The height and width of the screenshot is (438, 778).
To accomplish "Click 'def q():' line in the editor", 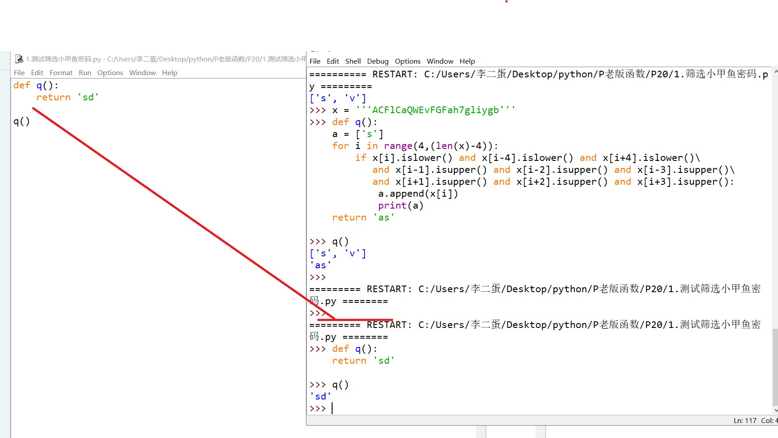I will 36,85.
